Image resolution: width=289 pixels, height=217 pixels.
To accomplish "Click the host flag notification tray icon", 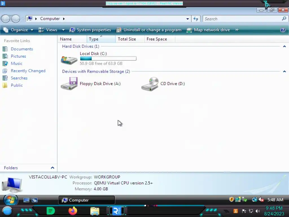I will point(244,211).
